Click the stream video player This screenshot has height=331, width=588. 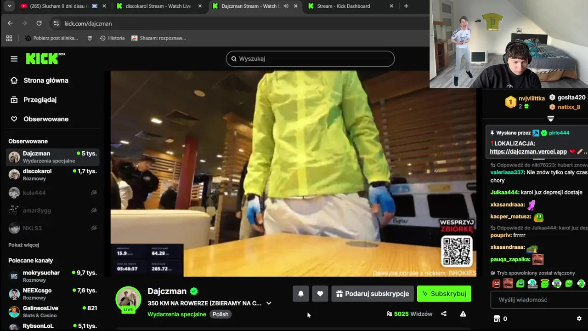(293, 173)
